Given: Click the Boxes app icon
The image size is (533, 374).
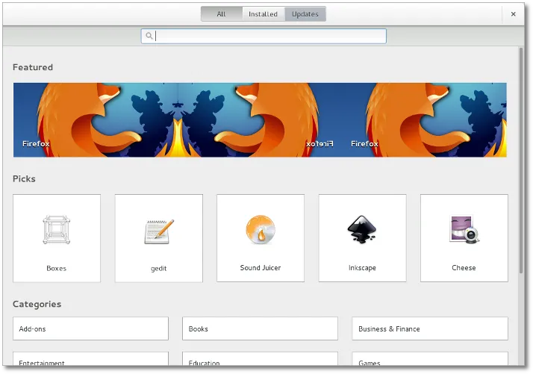Looking at the screenshot, I should click(x=56, y=231).
